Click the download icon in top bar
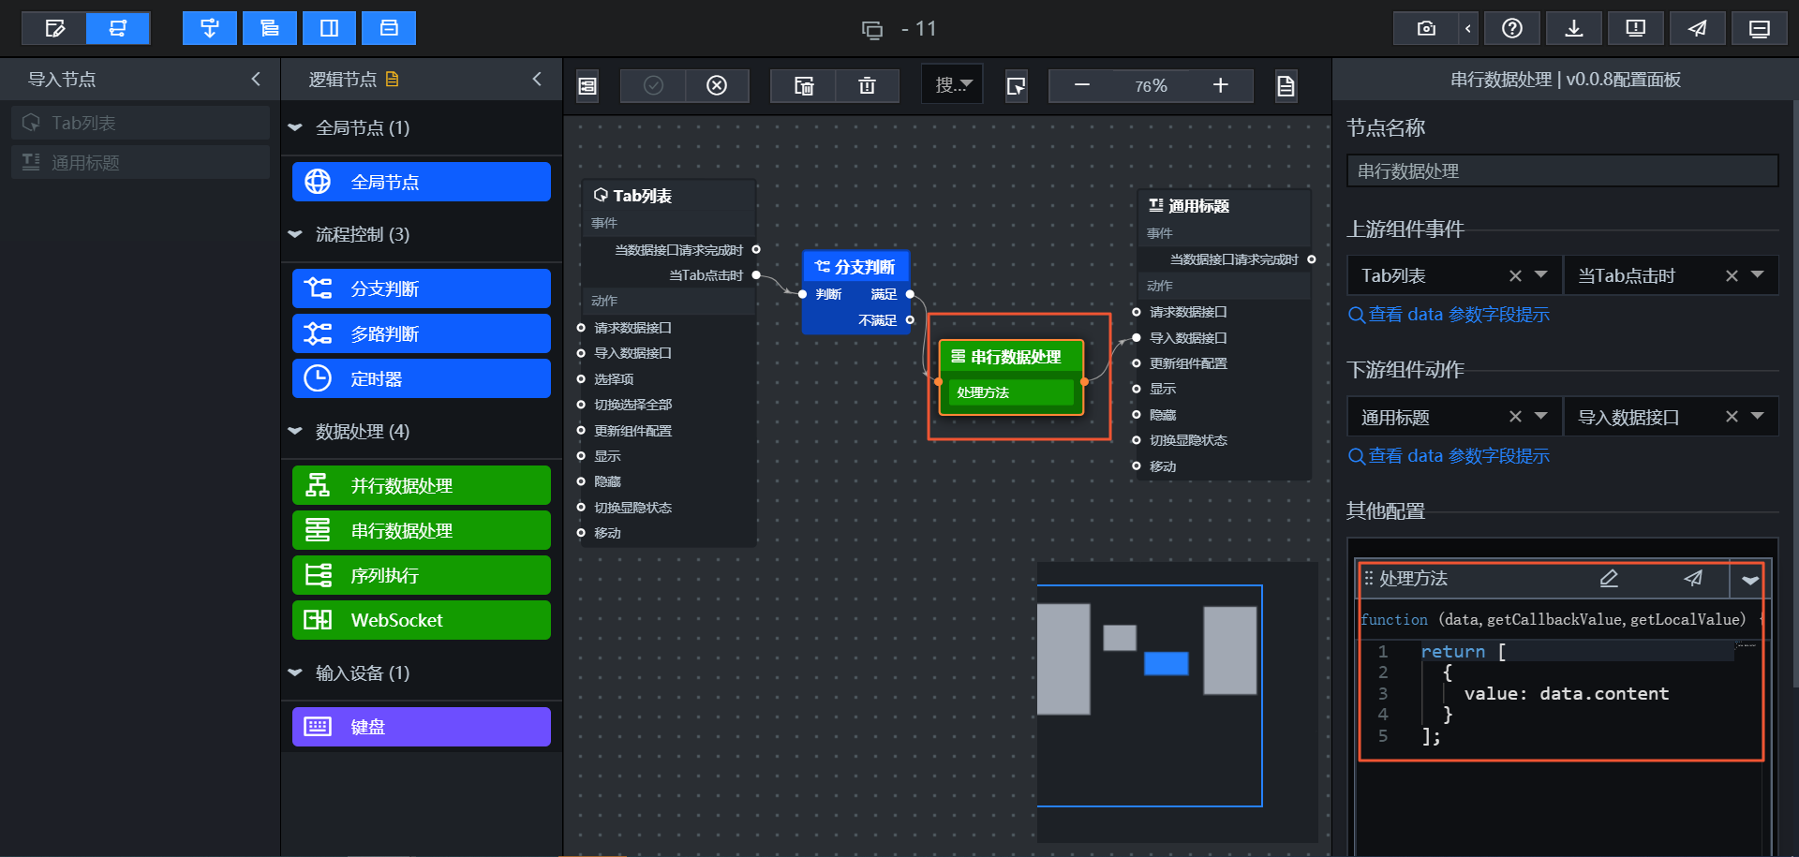This screenshot has width=1799, height=857. click(x=1574, y=28)
